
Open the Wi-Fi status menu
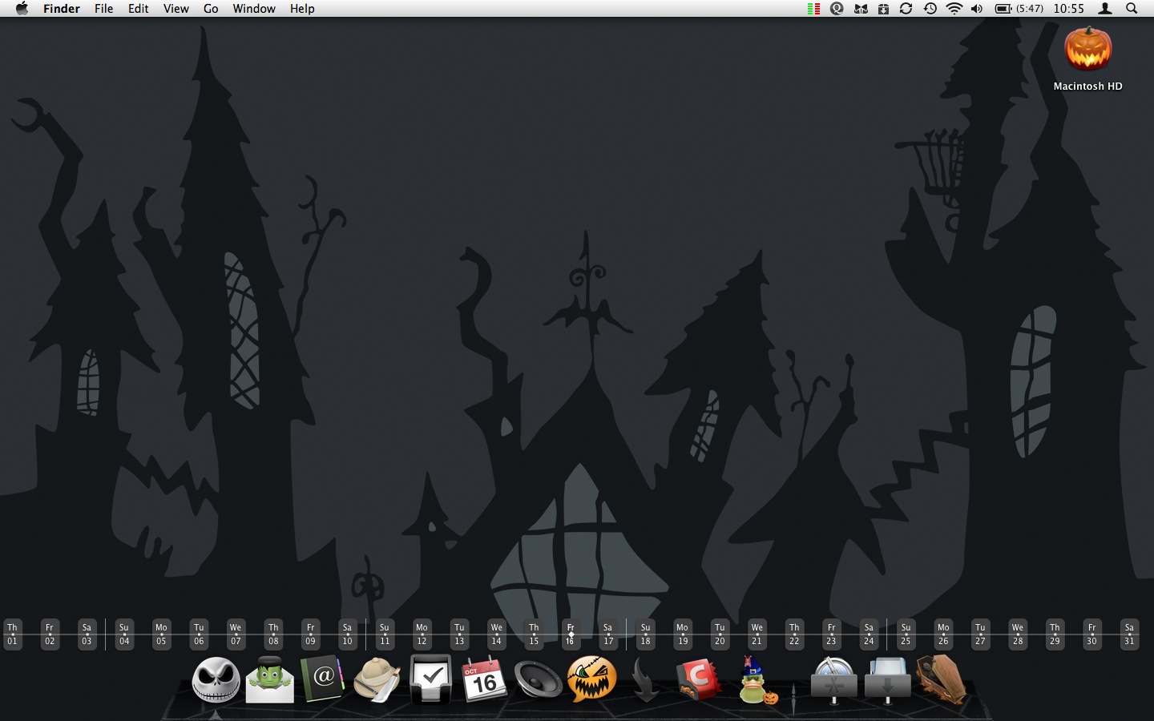(954, 9)
